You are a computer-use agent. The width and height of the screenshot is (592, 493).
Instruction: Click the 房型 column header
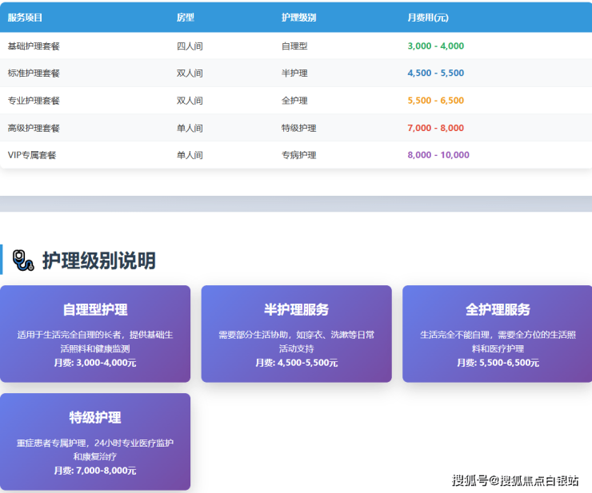[x=186, y=18]
